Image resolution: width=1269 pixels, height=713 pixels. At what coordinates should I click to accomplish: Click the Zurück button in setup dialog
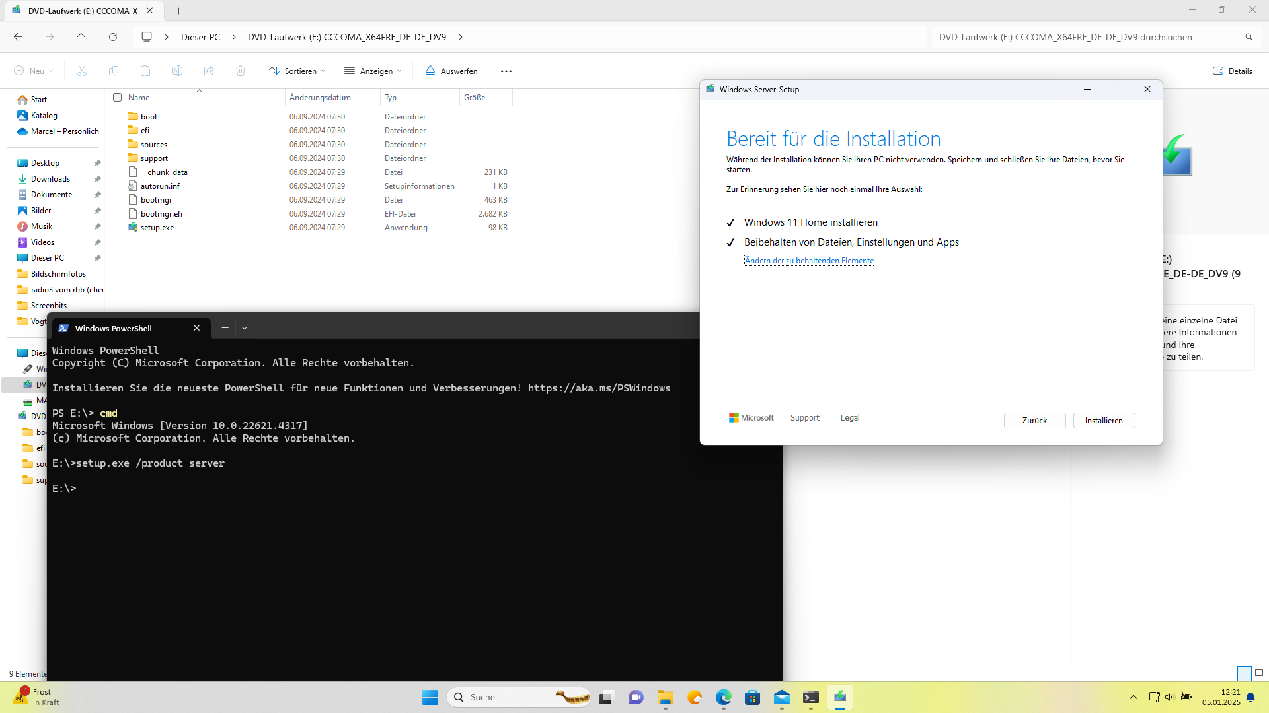(1034, 421)
